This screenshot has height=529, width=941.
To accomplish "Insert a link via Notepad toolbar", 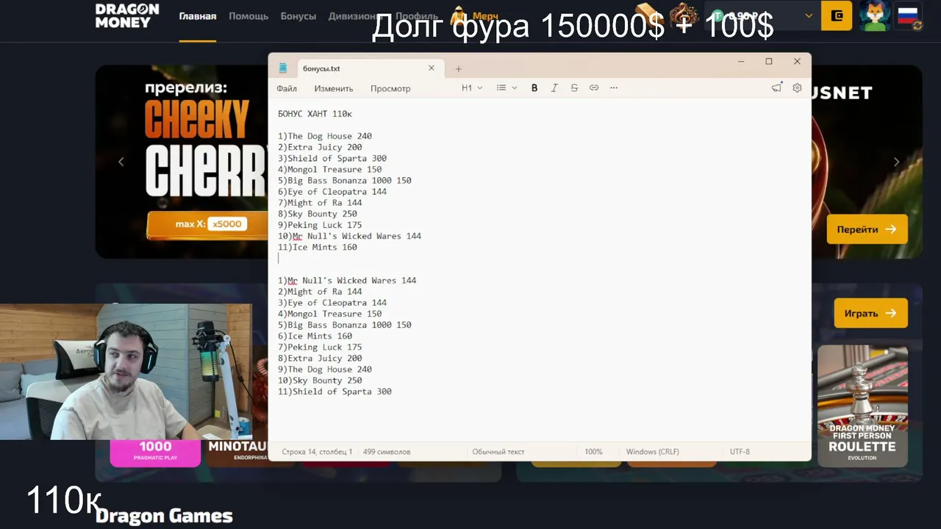I will point(594,88).
